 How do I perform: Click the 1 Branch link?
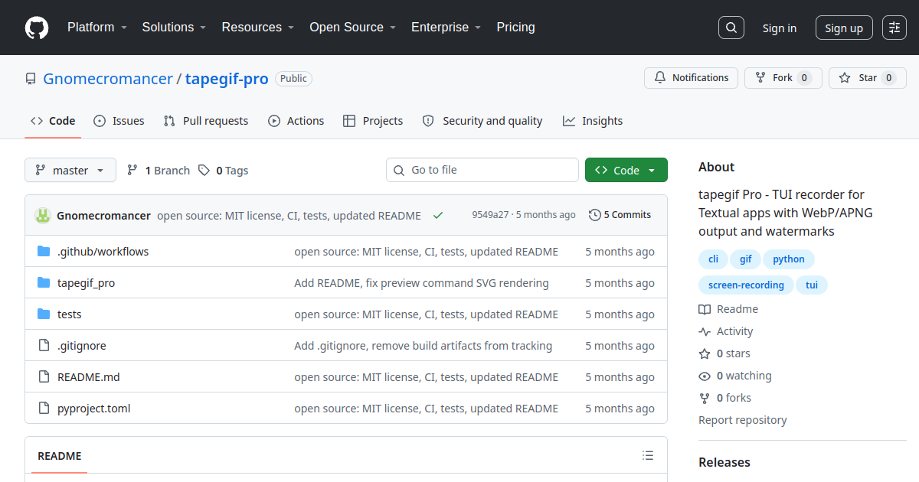pos(158,171)
